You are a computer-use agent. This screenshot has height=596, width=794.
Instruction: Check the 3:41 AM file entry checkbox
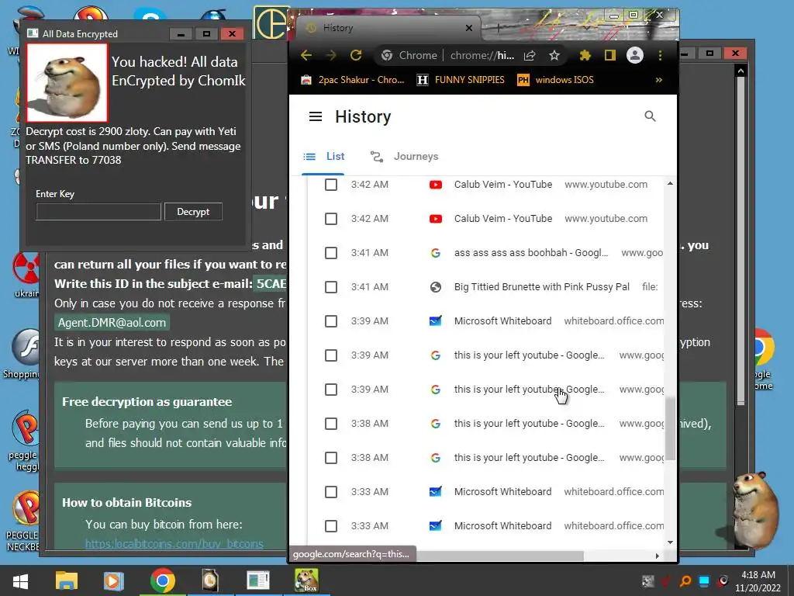click(x=331, y=287)
